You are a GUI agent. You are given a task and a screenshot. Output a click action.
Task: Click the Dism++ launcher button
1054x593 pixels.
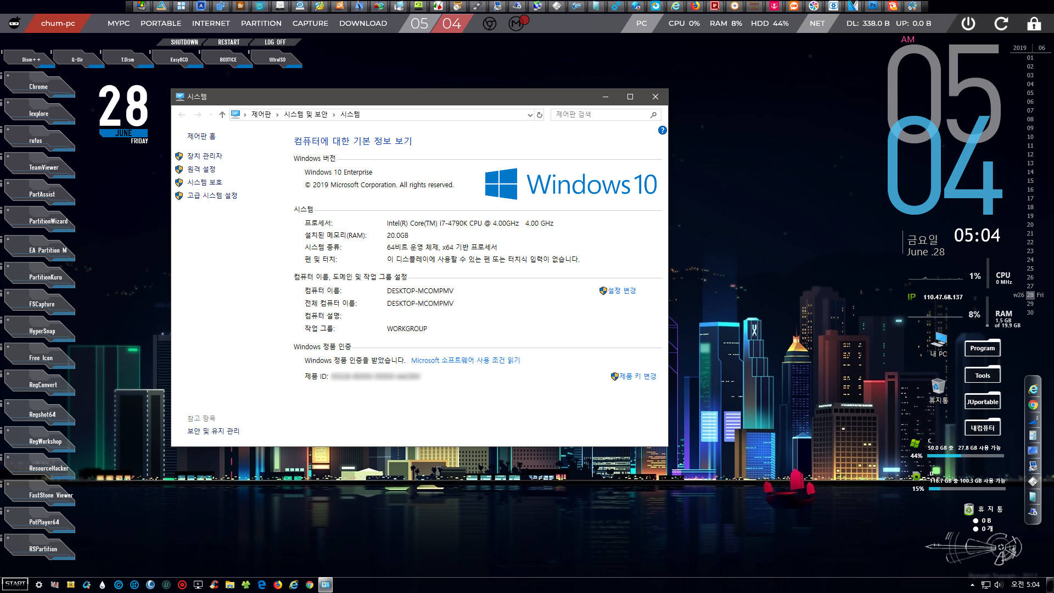[x=31, y=59]
